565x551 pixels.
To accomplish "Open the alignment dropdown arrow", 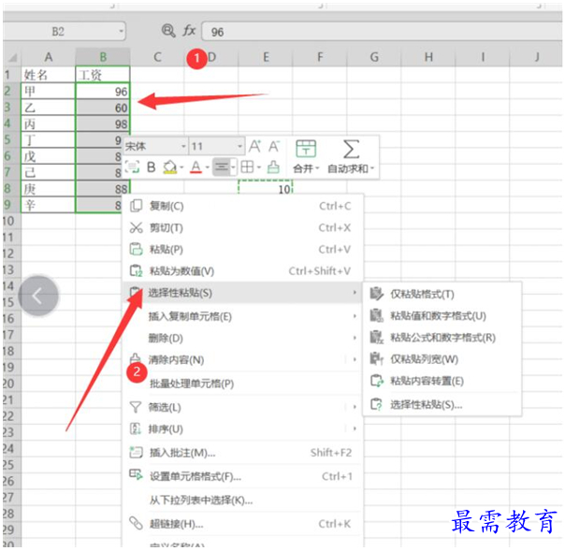I will point(234,167).
